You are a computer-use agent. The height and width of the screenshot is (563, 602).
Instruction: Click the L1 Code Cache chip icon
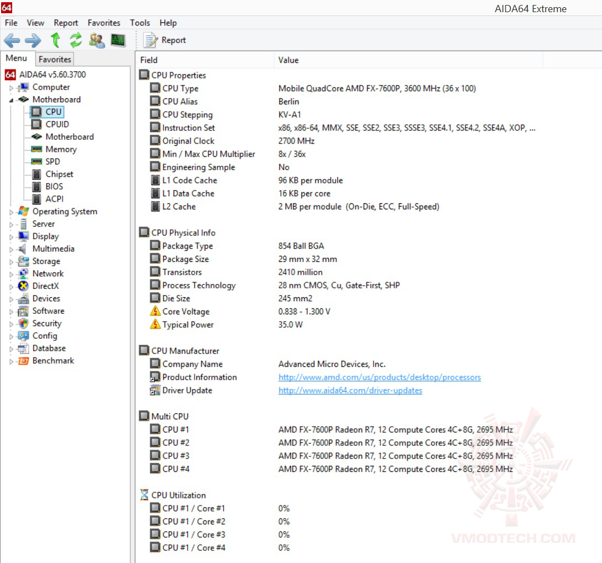click(155, 180)
